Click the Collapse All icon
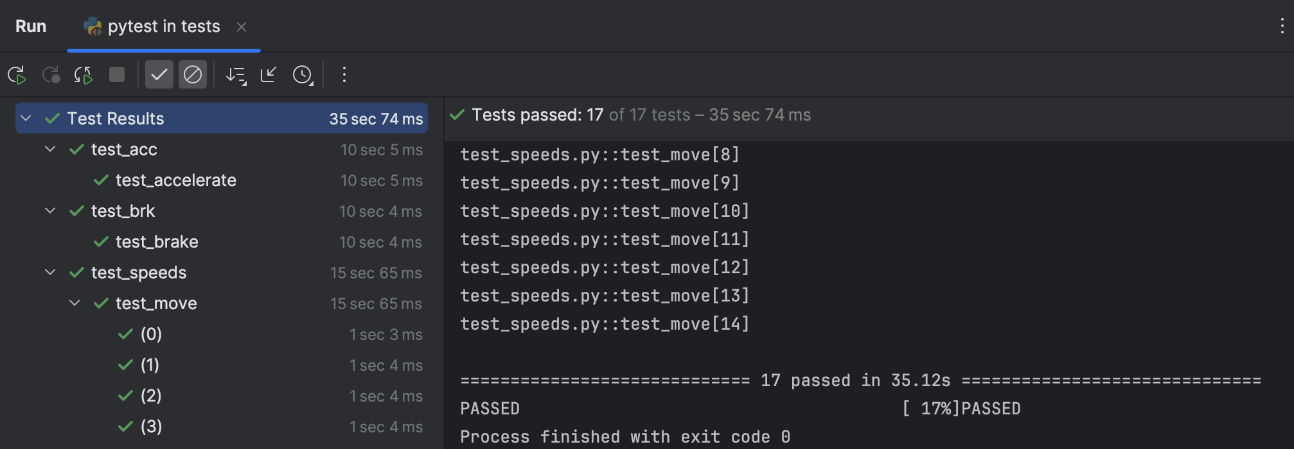The height and width of the screenshot is (449, 1294). pyautogui.click(x=268, y=74)
